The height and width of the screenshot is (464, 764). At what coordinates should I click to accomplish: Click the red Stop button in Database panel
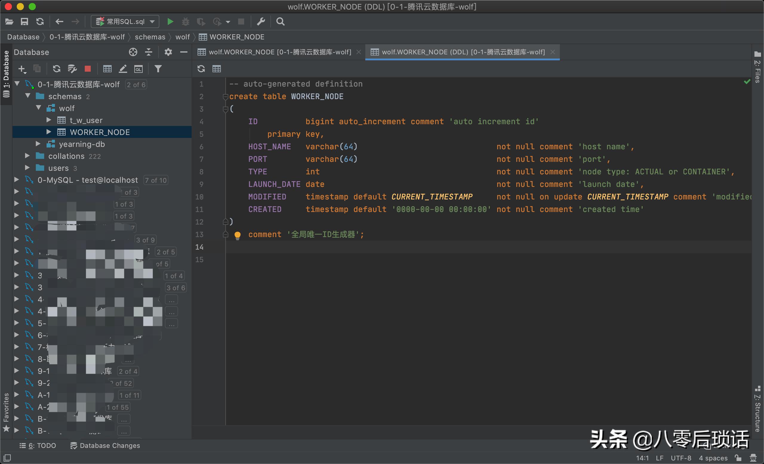88,69
